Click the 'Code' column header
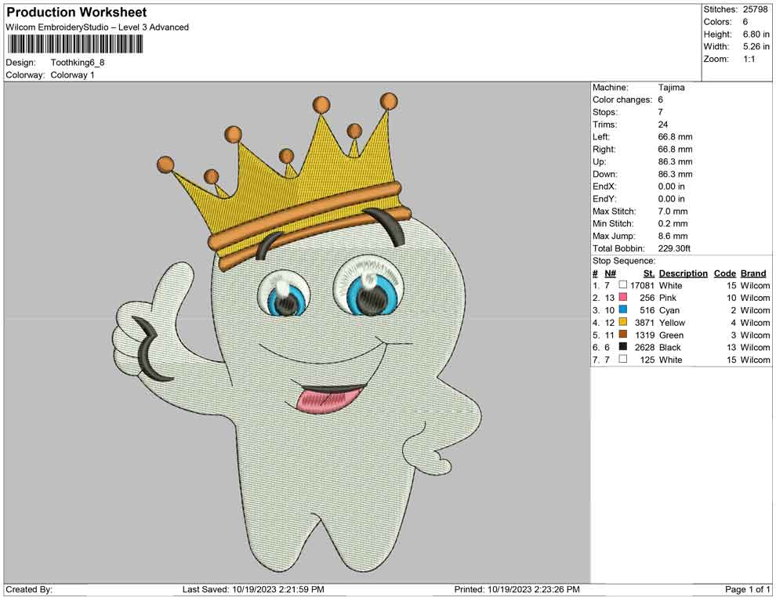The height and width of the screenshot is (597, 776). click(724, 273)
